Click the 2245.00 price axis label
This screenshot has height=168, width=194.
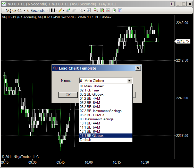(182, 23)
